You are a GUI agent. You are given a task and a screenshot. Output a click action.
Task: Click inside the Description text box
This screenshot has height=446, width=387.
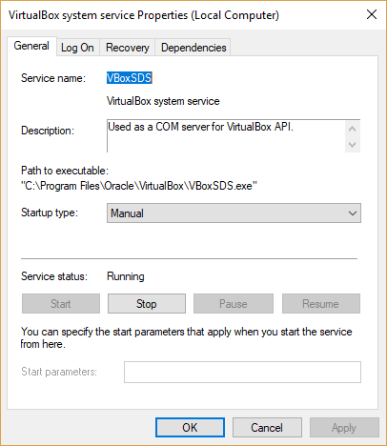coord(226,136)
